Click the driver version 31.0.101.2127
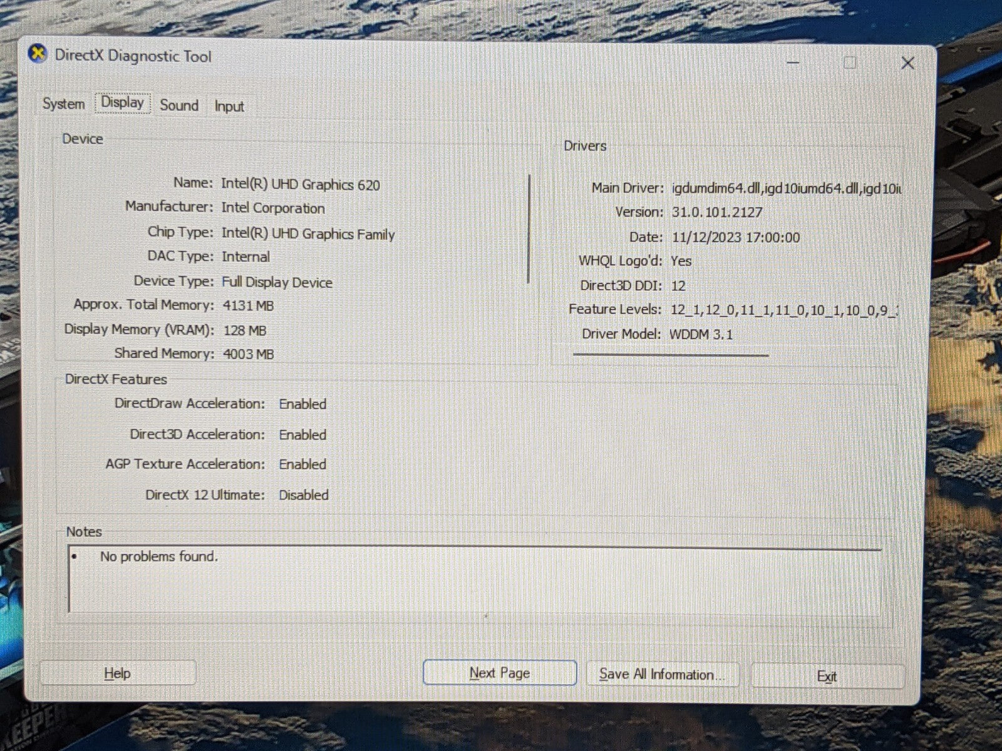This screenshot has height=751, width=1002. (x=717, y=212)
